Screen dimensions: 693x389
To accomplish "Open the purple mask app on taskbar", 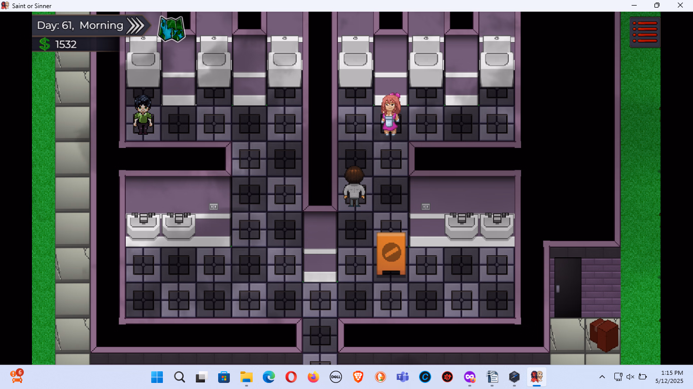I will (469, 377).
